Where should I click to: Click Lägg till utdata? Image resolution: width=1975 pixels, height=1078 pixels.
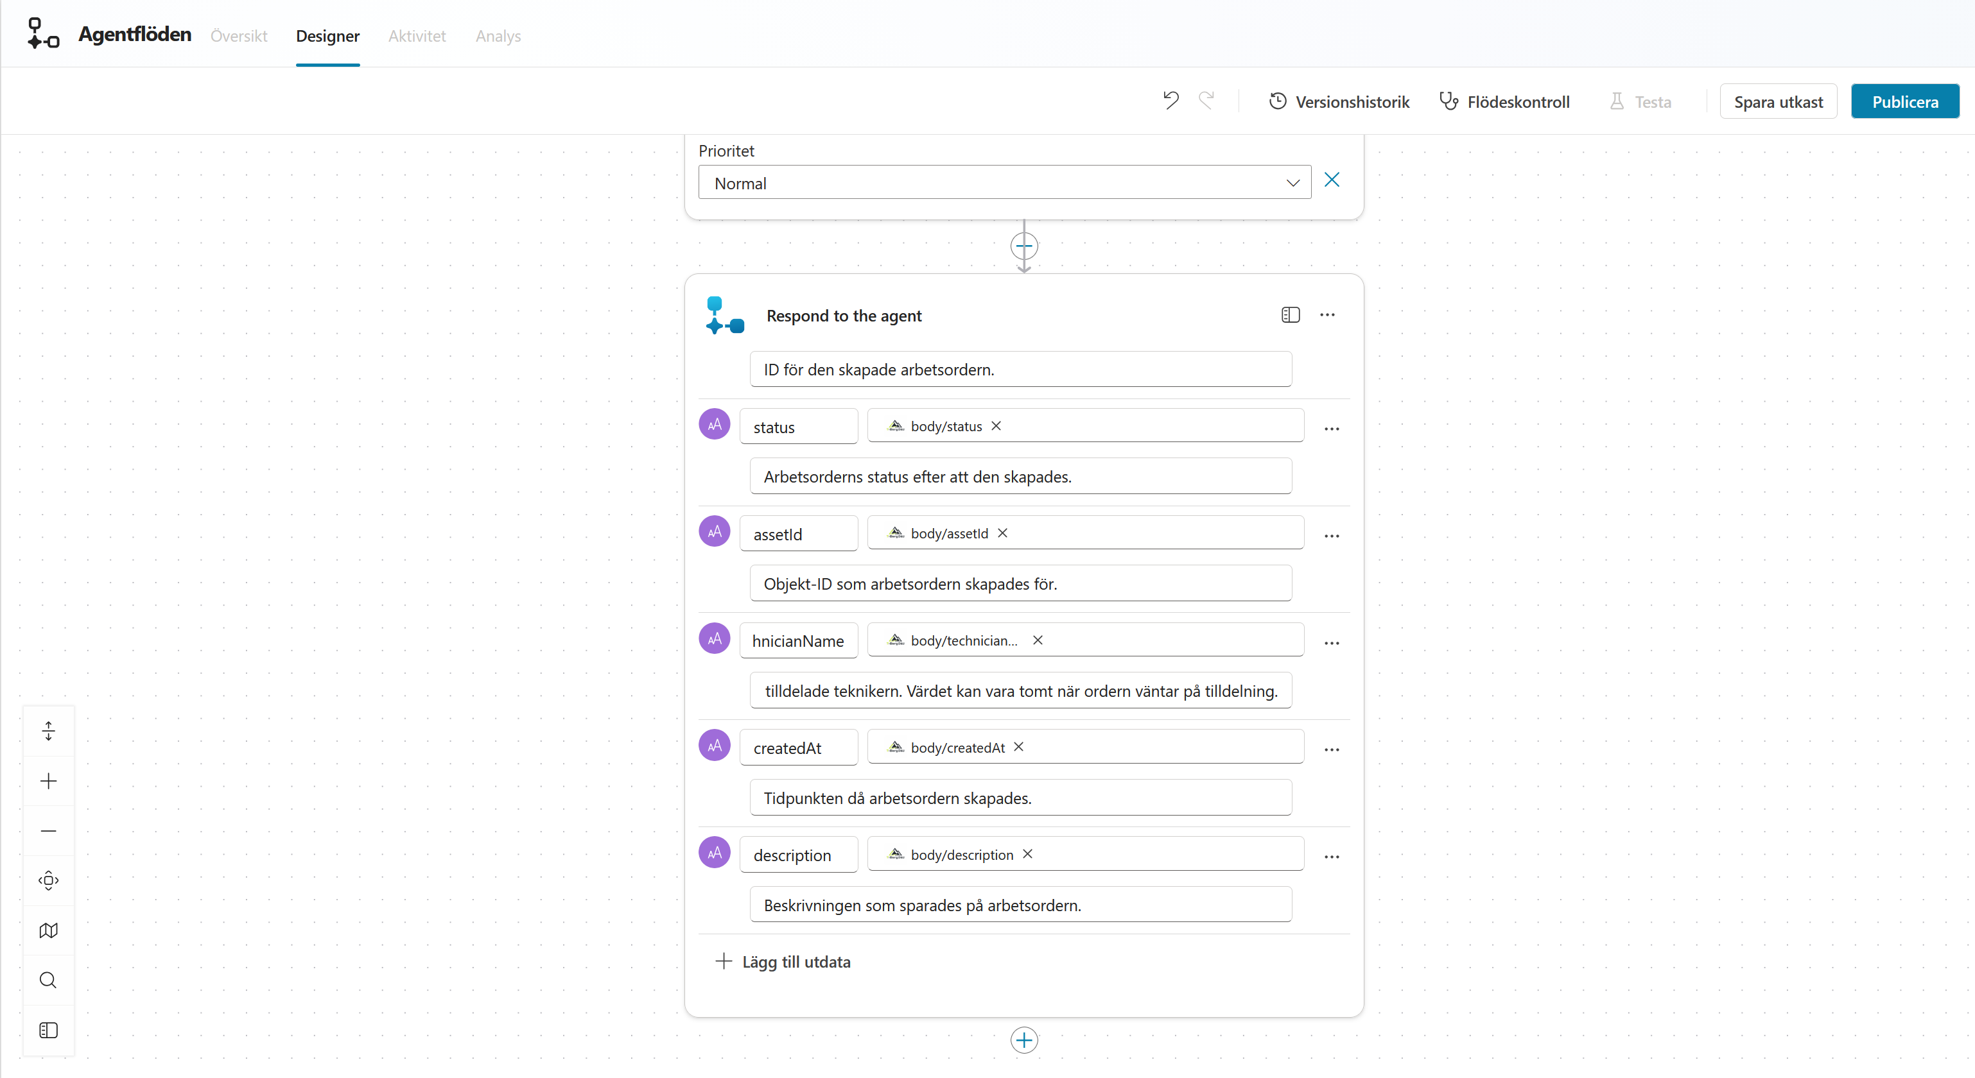point(783,962)
